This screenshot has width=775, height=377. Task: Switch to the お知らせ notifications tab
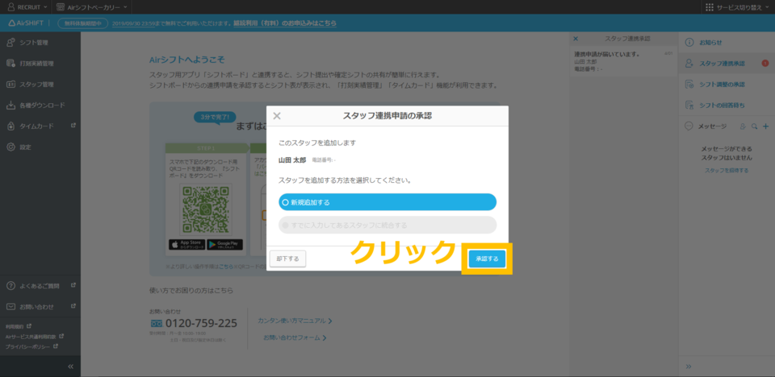710,42
